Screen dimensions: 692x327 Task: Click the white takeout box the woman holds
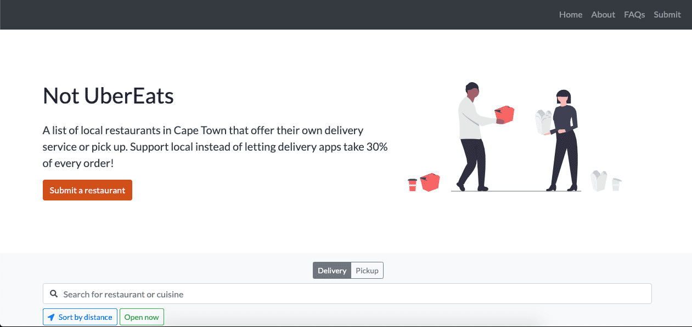(x=543, y=122)
